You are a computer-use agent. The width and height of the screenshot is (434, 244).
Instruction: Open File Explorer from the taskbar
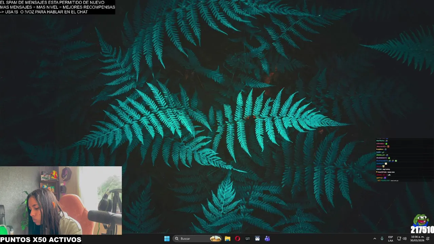click(228, 239)
